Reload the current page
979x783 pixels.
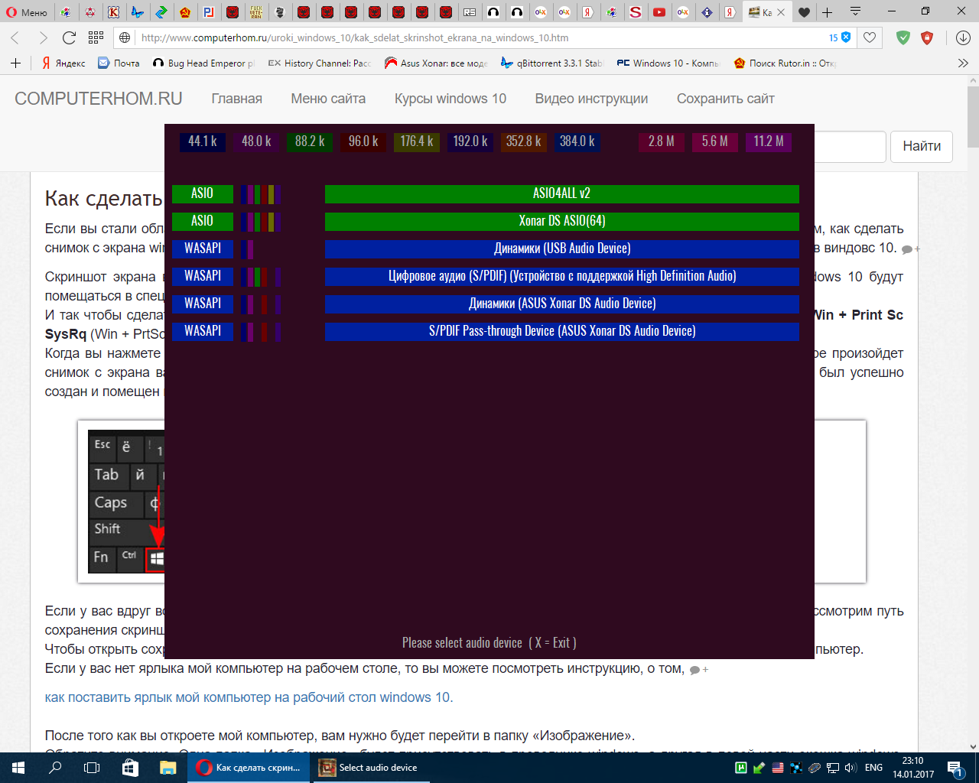(x=69, y=37)
